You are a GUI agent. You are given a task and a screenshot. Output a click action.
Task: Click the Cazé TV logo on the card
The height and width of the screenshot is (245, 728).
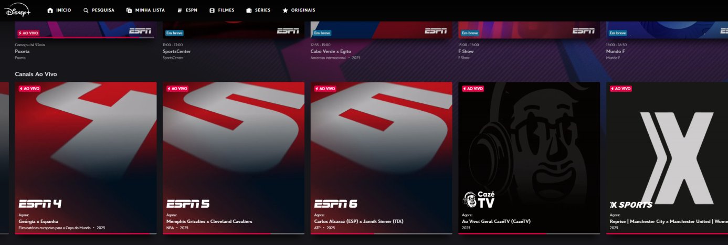(478, 200)
